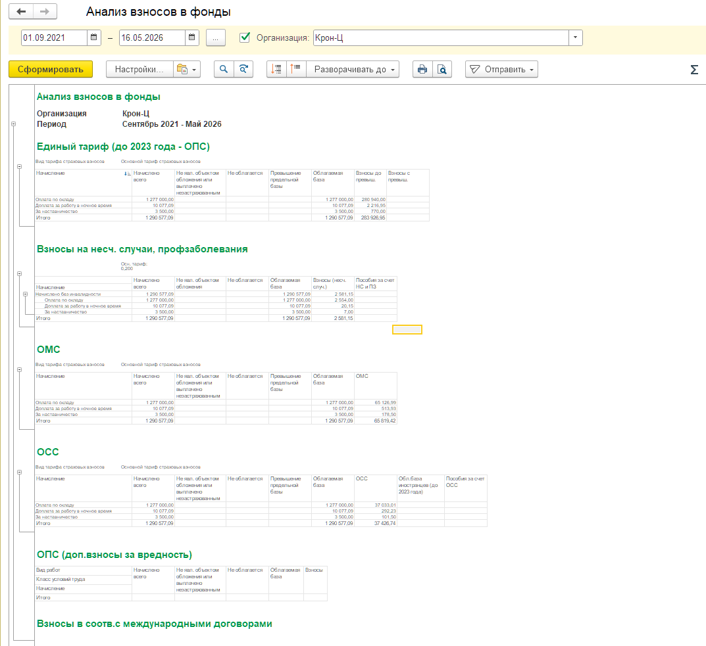Select the Взносы с превыш. column header
Viewport: 706px width, 646px height.
407,183
